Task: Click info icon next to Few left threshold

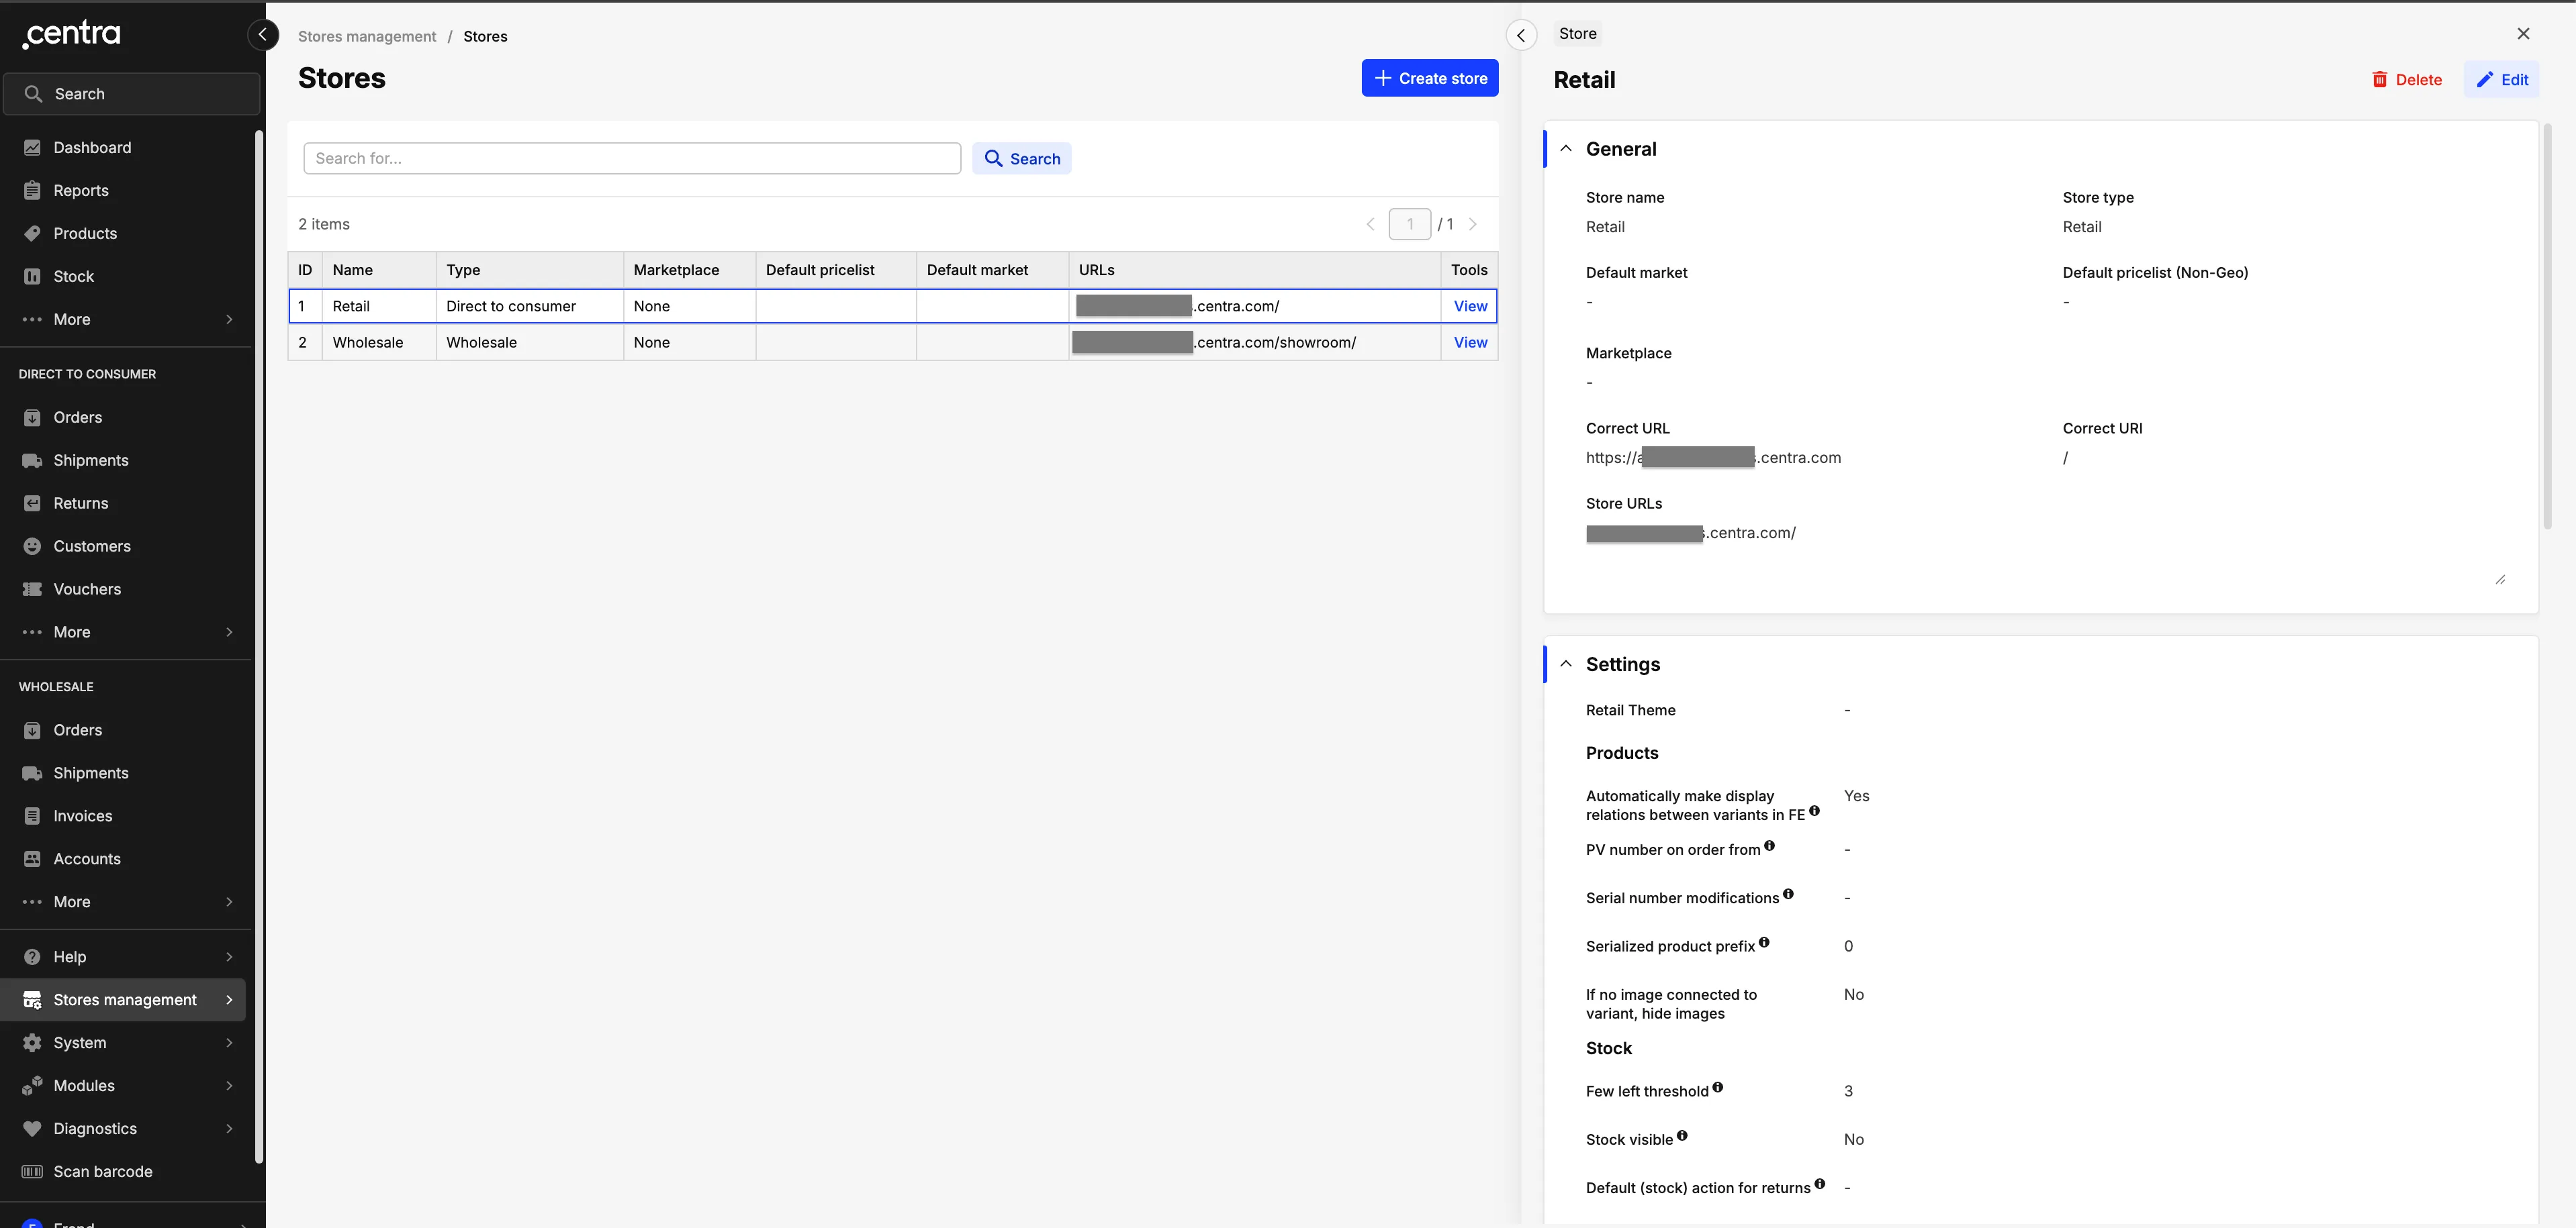Action: pos(1717,1087)
